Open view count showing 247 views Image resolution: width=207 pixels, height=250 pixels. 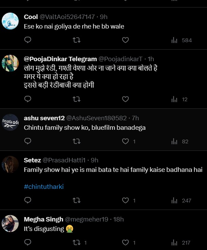(182, 200)
